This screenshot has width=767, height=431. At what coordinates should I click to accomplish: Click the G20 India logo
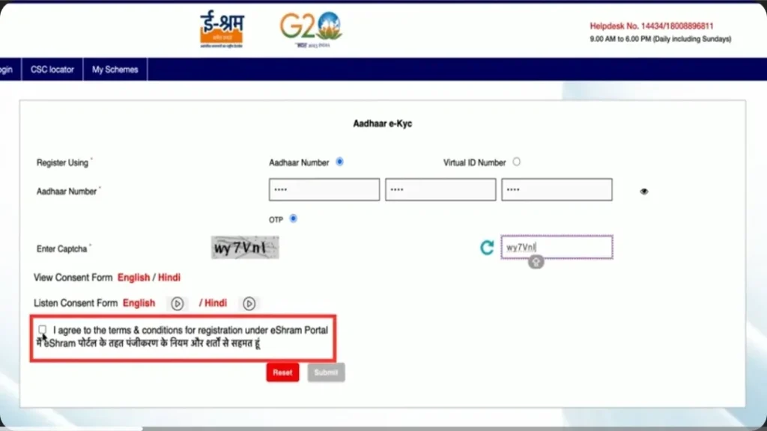point(311,29)
